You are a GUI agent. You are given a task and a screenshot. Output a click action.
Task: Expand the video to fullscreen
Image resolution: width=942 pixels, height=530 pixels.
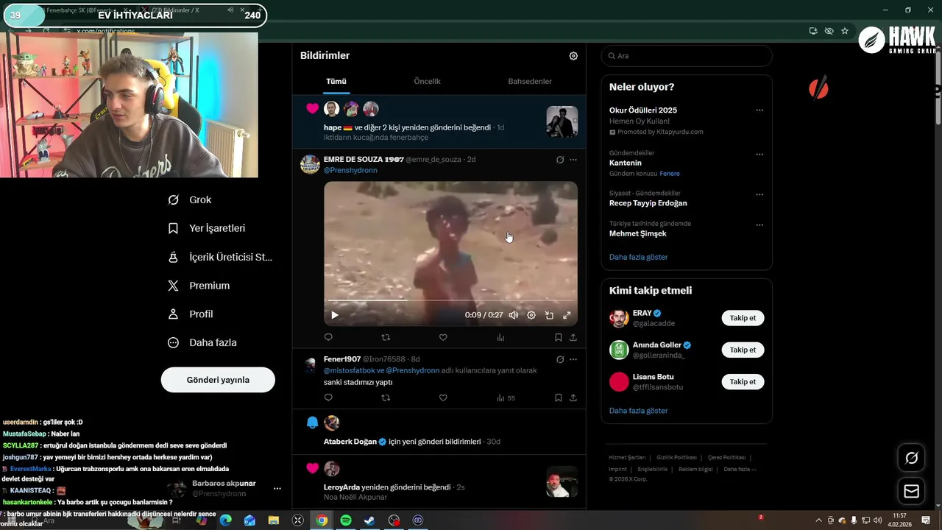[x=567, y=315]
